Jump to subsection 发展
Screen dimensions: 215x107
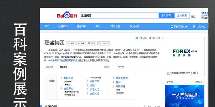click(118, 90)
